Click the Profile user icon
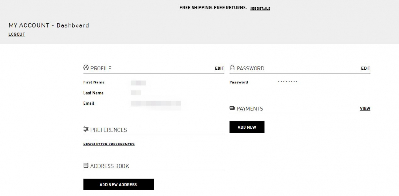This screenshot has width=399, height=196. click(86, 68)
